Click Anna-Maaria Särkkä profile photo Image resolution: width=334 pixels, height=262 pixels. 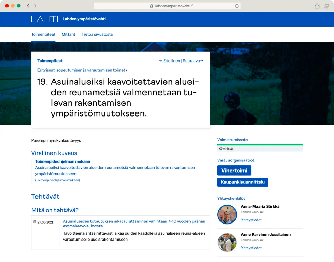[227, 214]
